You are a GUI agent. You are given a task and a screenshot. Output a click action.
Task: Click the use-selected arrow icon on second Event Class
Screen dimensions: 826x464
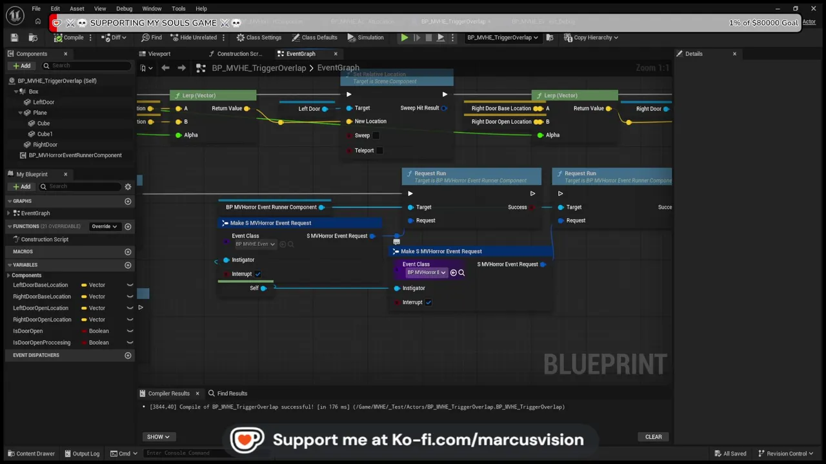(453, 273)
